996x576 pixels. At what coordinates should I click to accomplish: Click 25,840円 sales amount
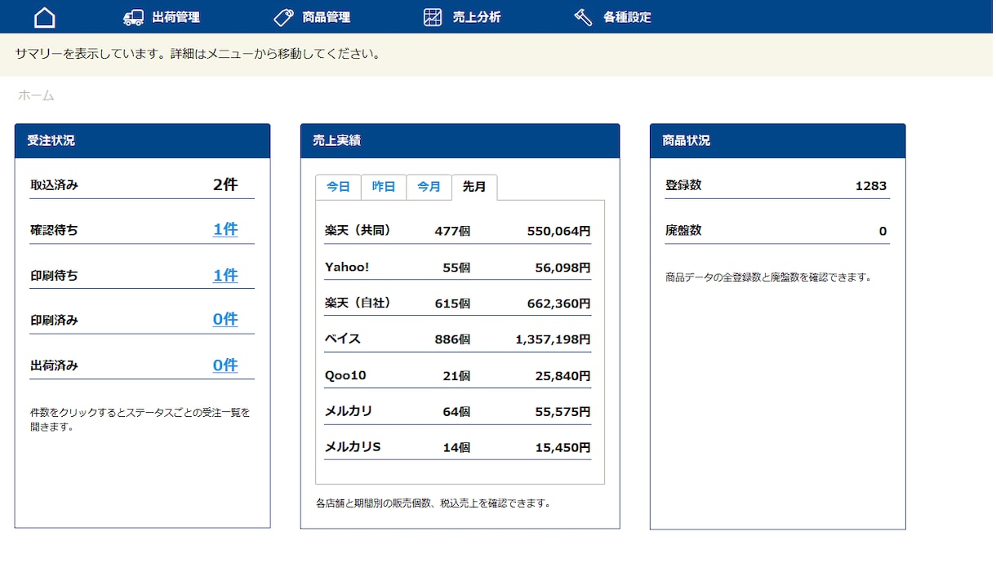562,376
